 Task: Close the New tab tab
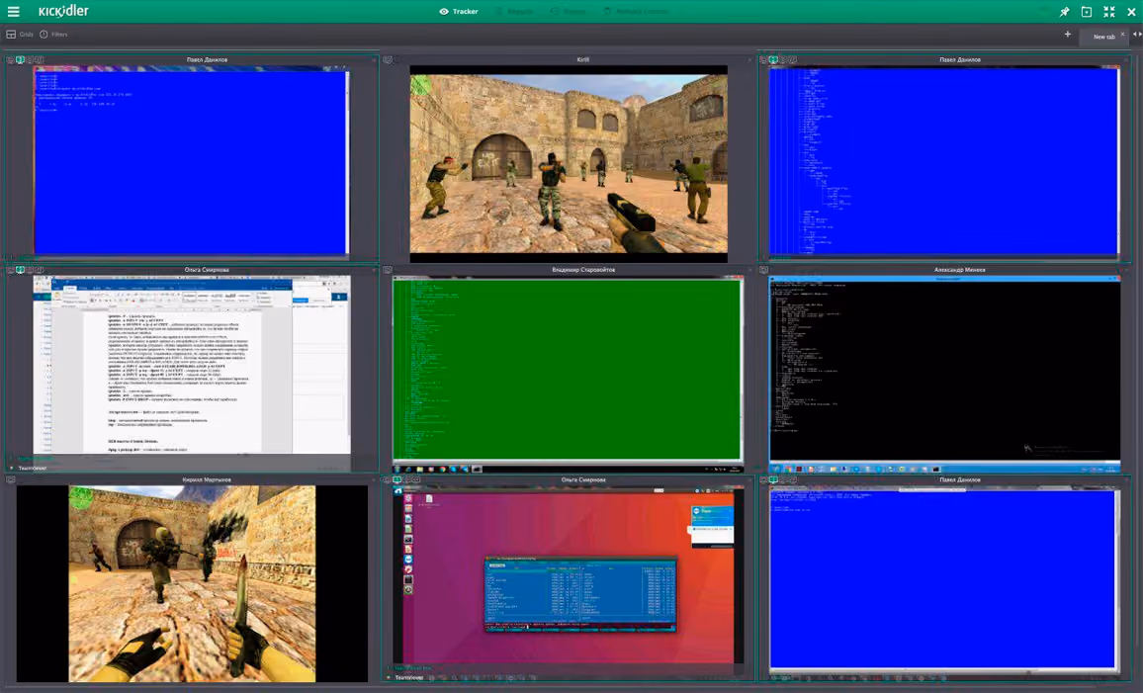1122,34
